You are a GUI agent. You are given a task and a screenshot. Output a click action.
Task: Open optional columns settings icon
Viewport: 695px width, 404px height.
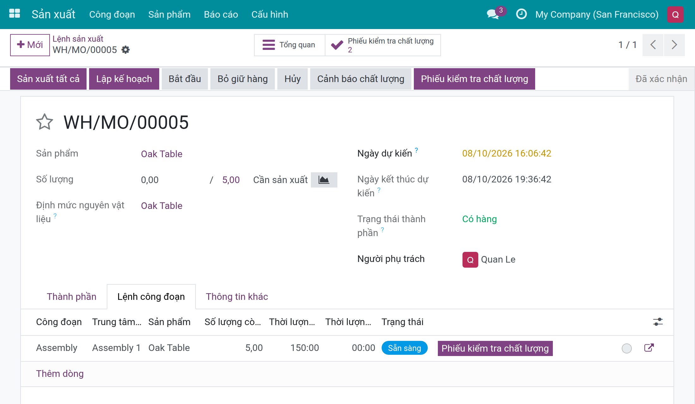pos(658,322)
